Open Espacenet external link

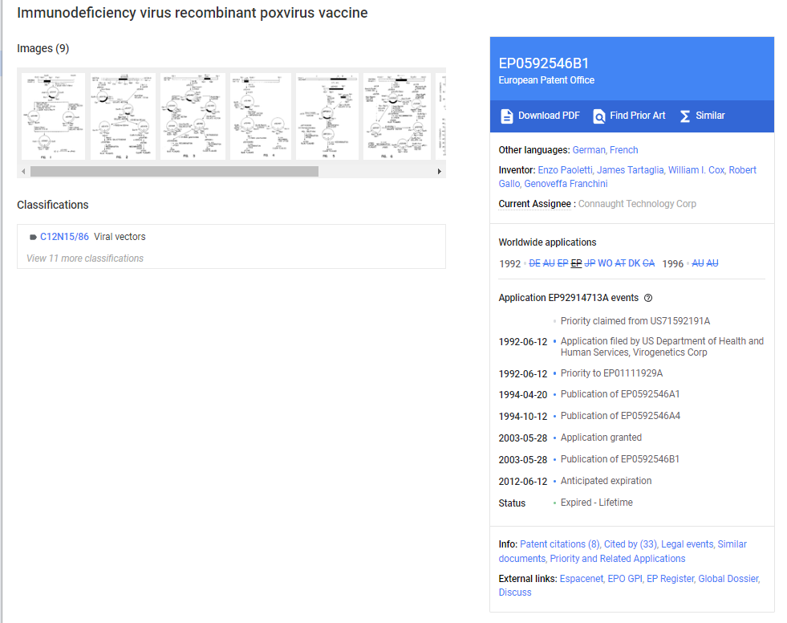coord(581,579)
